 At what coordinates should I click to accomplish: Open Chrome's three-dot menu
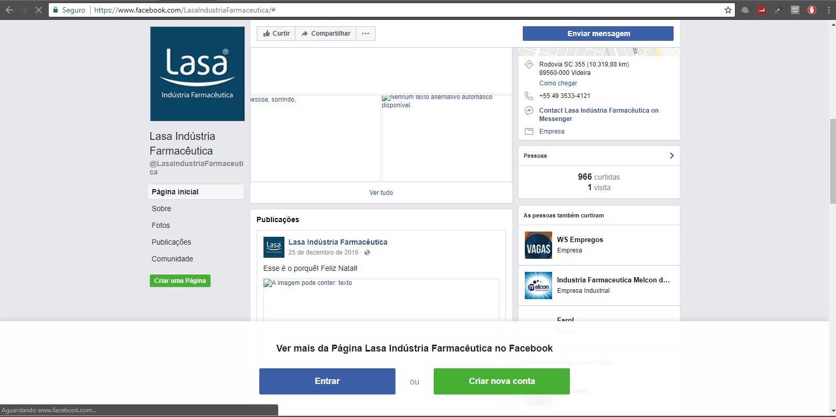coord(829,10)
